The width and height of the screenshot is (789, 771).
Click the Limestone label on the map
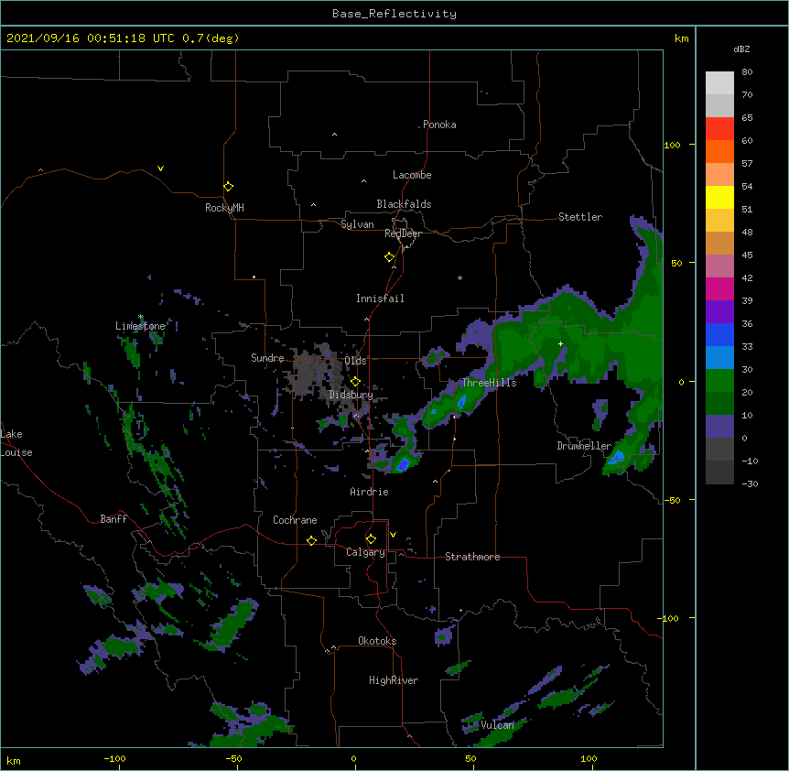pos(140,326)
